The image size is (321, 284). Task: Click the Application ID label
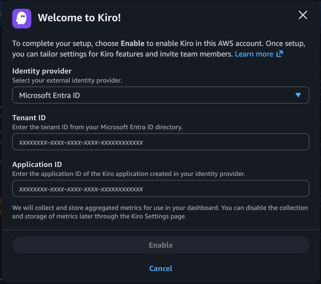click(x=37, y=165)
